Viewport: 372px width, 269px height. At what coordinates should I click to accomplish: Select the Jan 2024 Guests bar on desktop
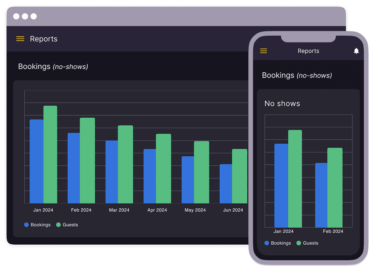(x=50, y=154)
